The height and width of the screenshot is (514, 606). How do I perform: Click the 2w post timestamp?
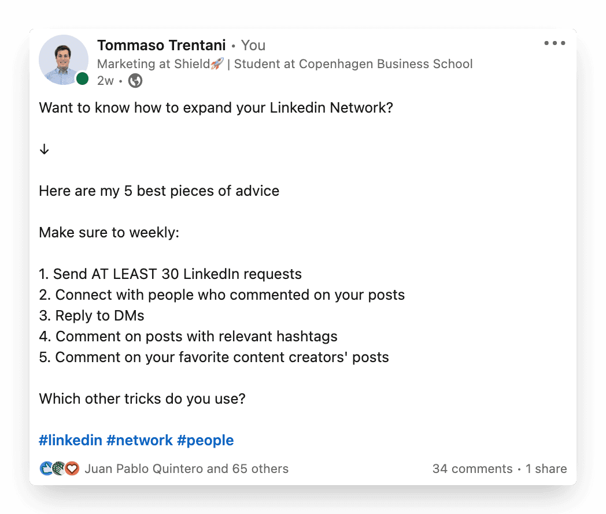pyautogui.click(x=105, y=81)
